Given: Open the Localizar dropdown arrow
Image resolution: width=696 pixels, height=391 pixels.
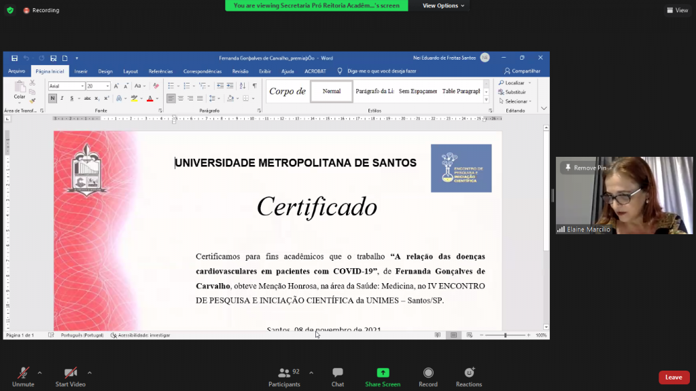Looking at the screenshot, I should [529, 83].
